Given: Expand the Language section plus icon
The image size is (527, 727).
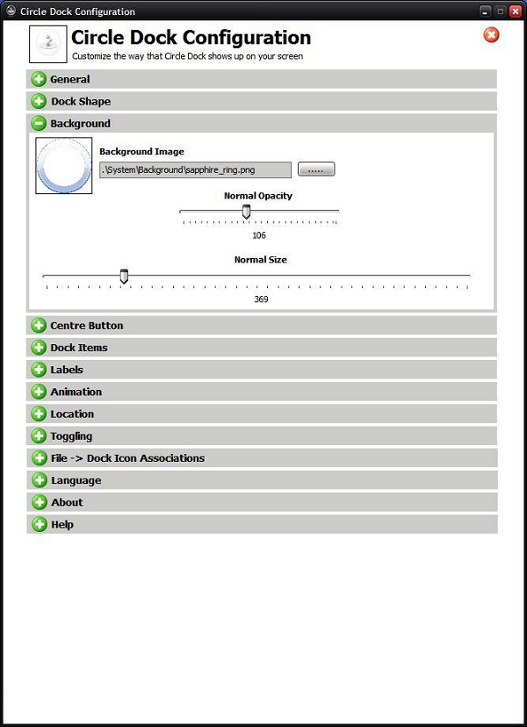Looking at the screenshot, I should pyautogui.click(x=39, y=480).
